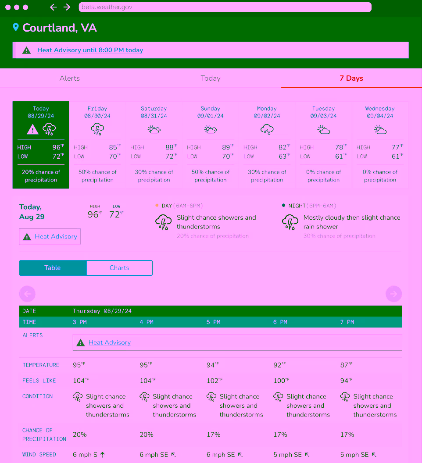
Task: Click the Heat Advisory button under Today, Aug 29
Action: coord(50,237)
